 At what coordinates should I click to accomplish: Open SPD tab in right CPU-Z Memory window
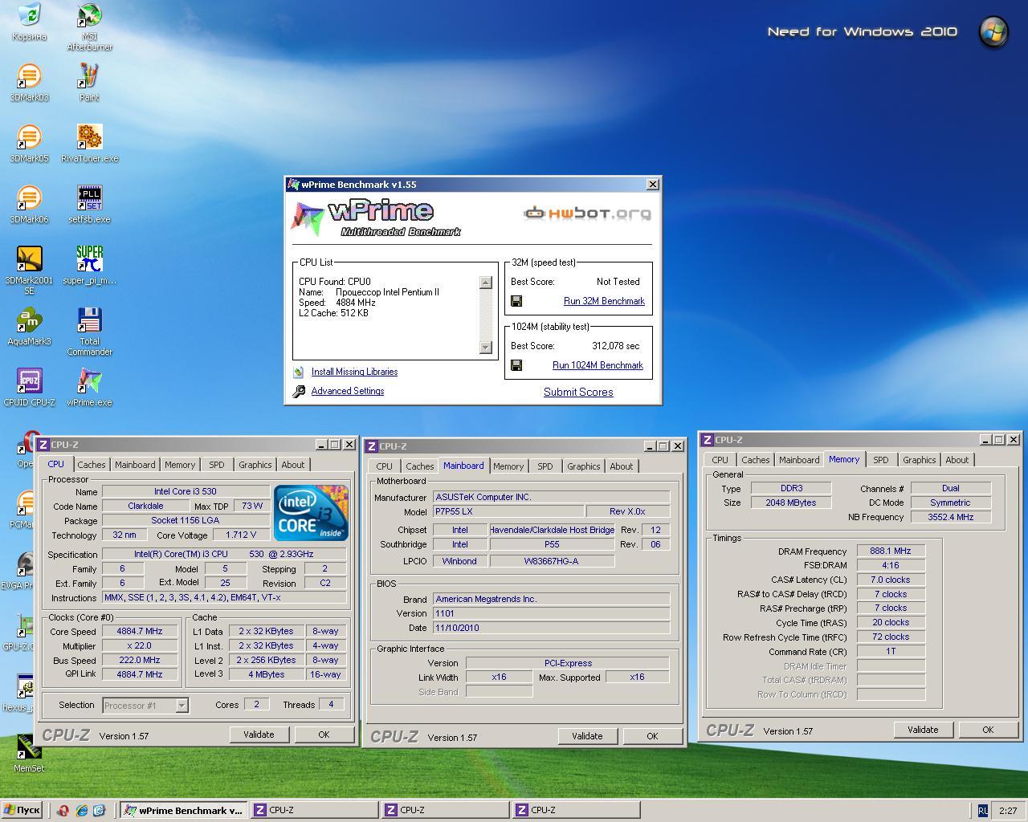881,460
